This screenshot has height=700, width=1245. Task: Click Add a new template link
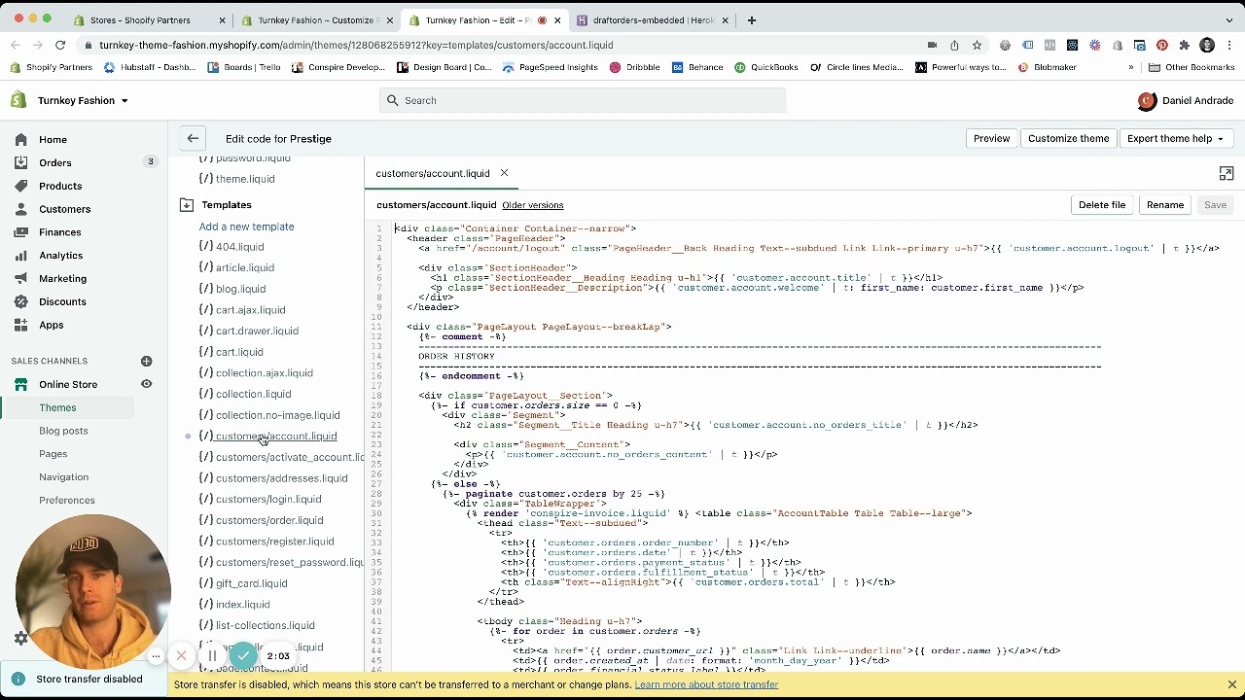(246, 227)
